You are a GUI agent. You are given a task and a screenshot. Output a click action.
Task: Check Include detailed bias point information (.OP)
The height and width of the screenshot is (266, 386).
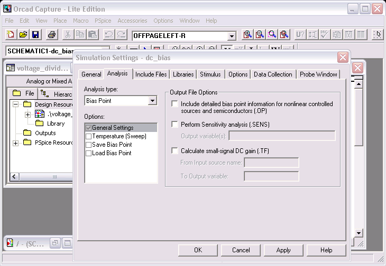click(x=174, y=104)
